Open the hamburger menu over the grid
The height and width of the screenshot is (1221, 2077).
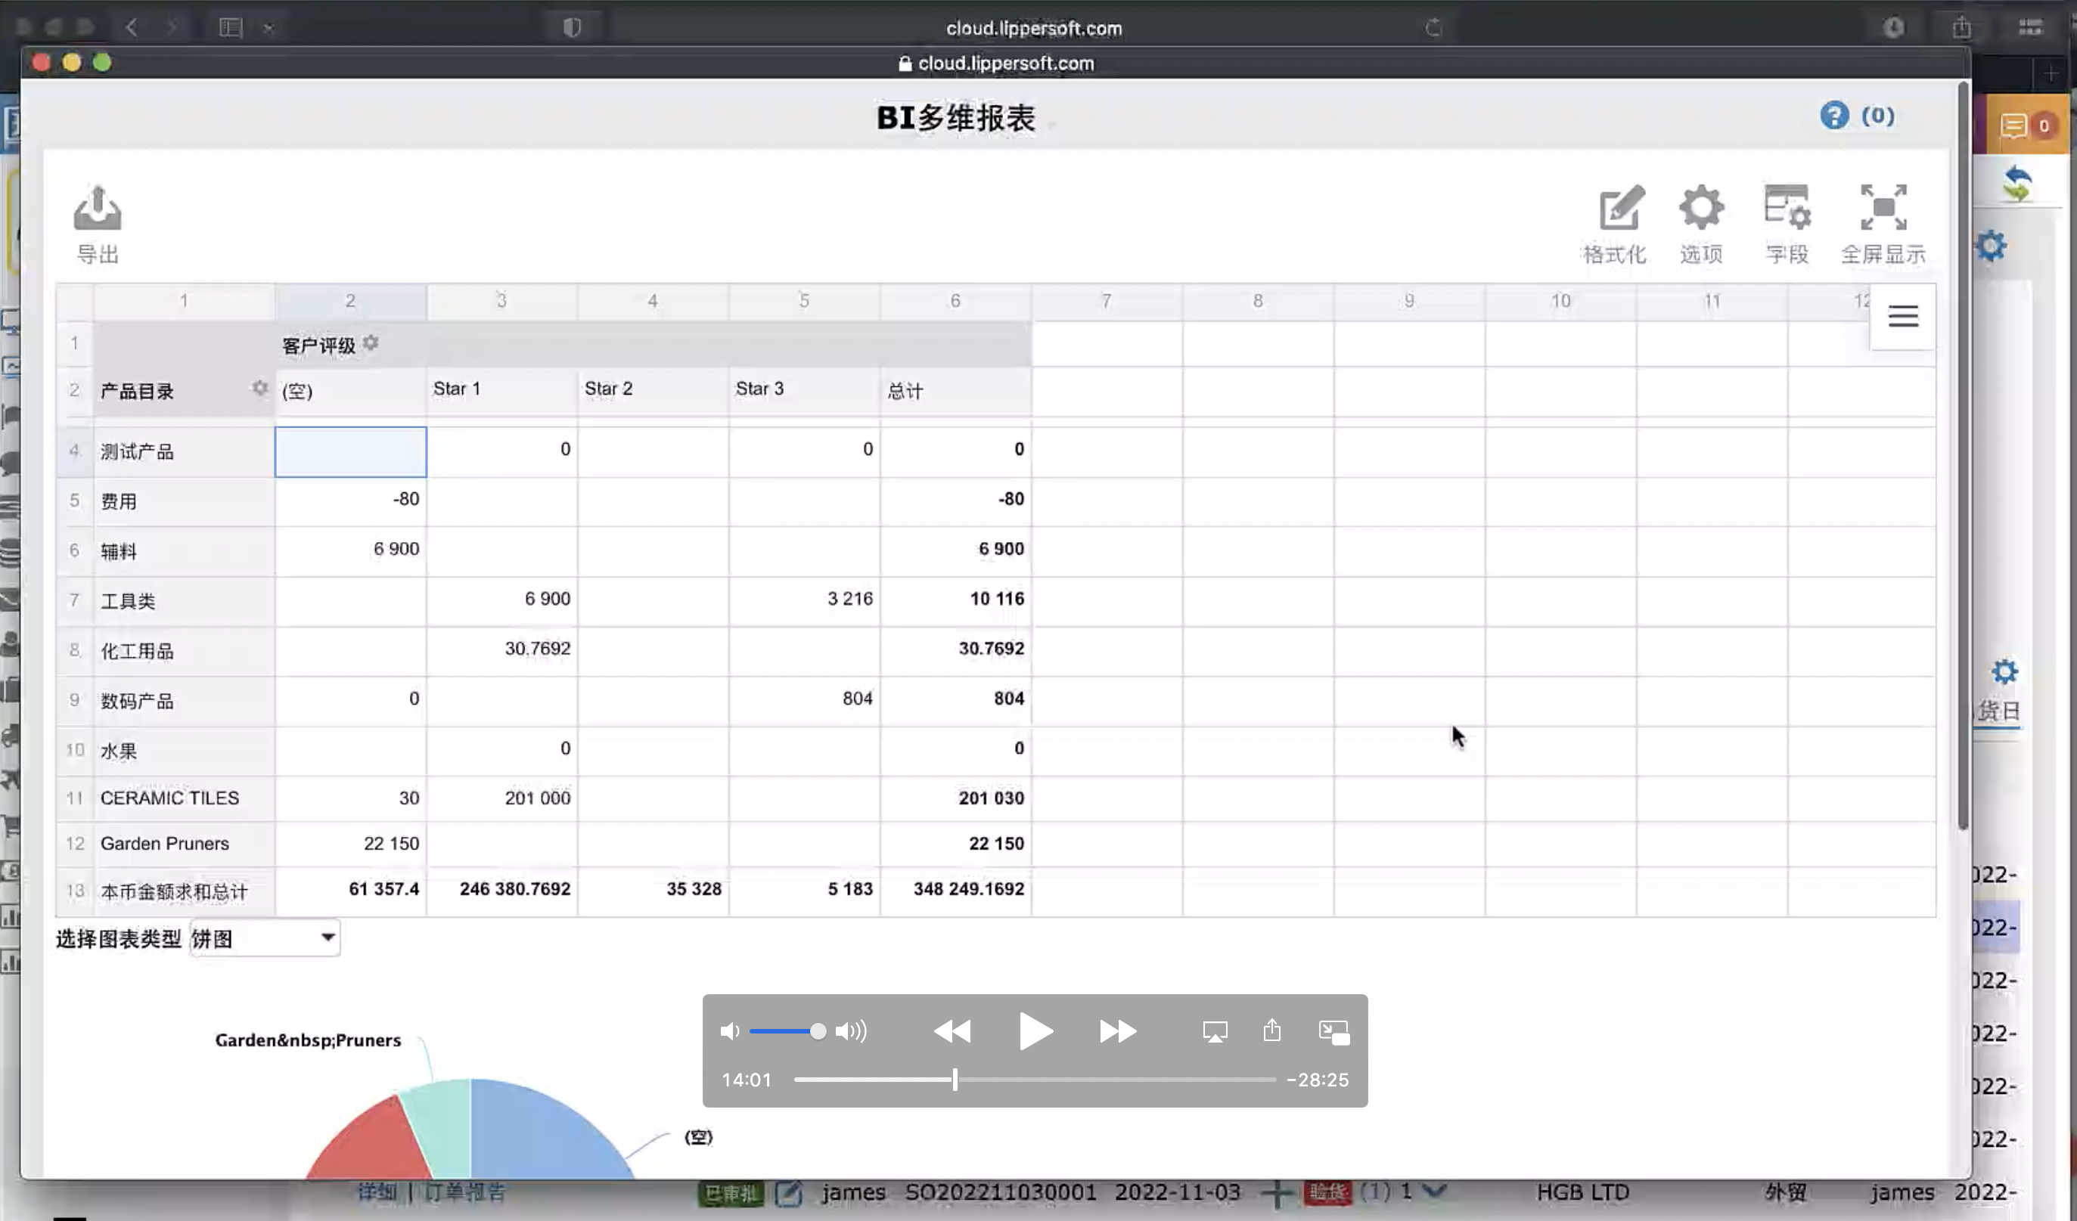1902,316
